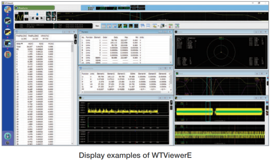Step playback backward with the left arrow
Image resolution: width=270 pixels, height=160 pixels.
32,18
